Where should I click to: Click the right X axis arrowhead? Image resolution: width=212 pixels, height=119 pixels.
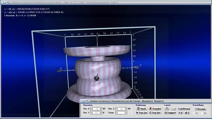[x=138, y=67]
